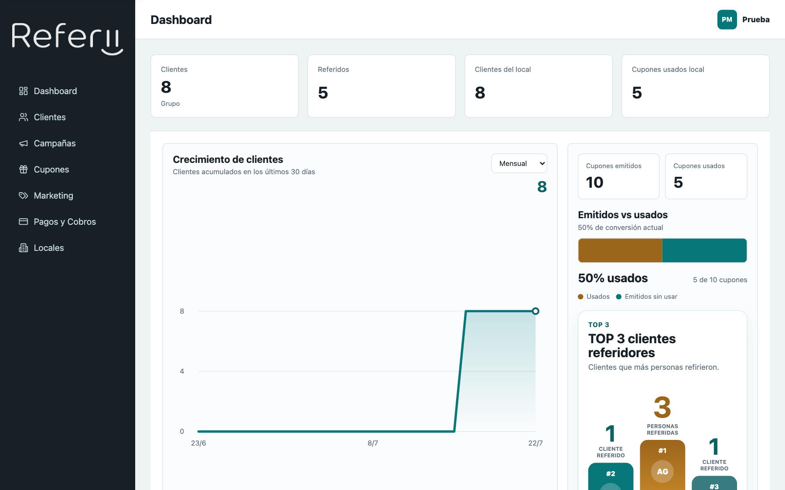The image size is (785, 490).
Task: Click the #3 podium block
Action: pyautogui.click(x=714, y=483)
